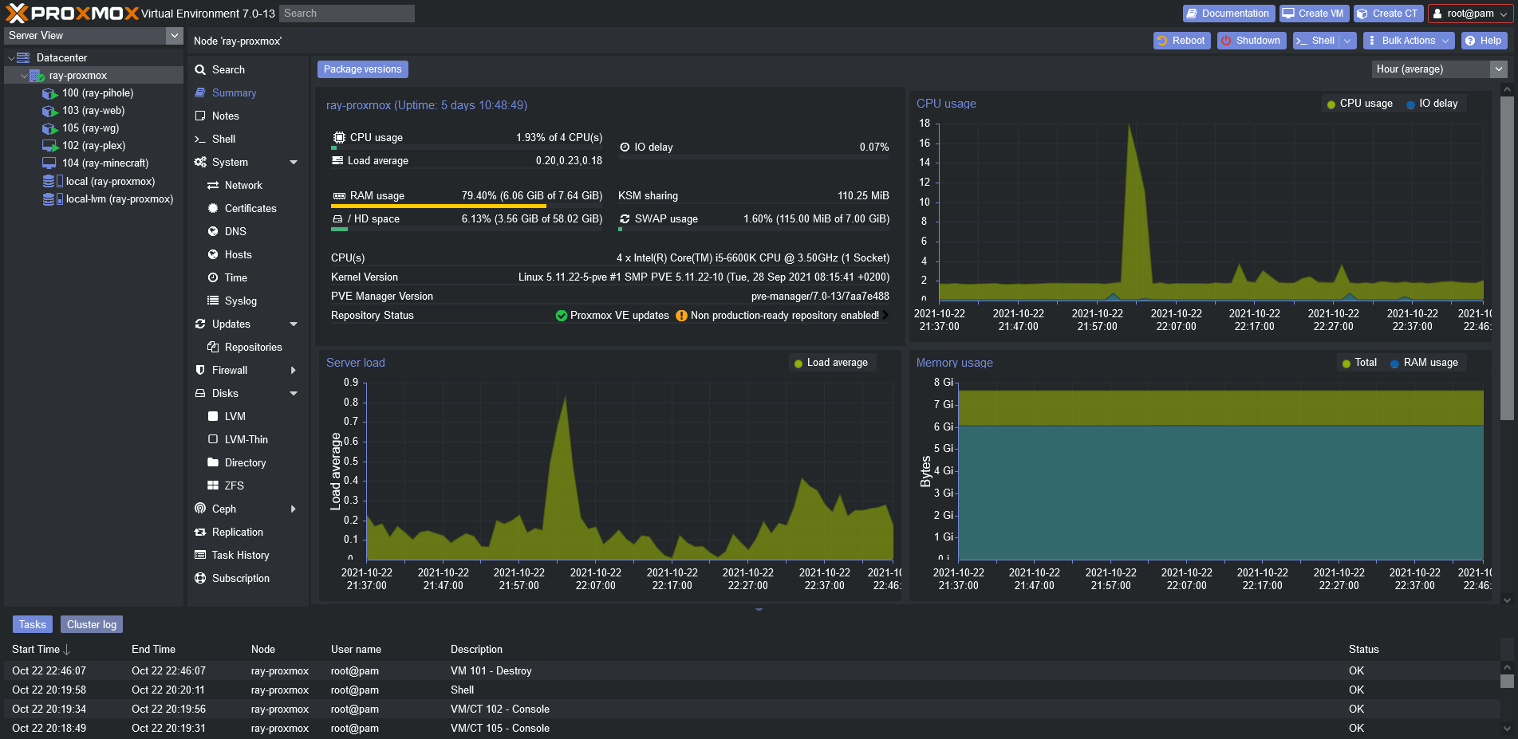Open the Hour (average) timeframe dropdown

(1499, 69)
